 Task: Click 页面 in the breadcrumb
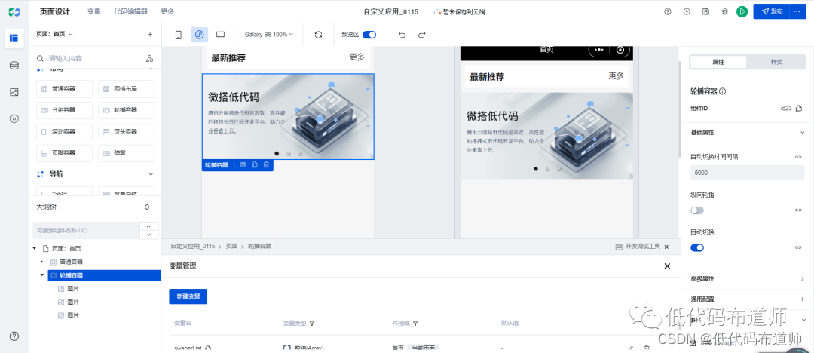tap(231, 247)
